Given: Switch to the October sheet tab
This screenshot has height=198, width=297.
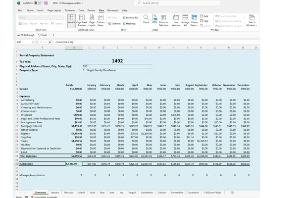Looking at the screenshot, I should point(162,193).
